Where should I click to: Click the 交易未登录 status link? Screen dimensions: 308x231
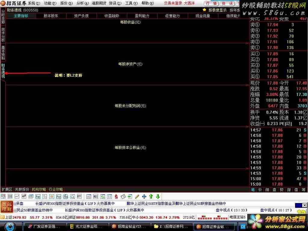(x=173, y=3)
